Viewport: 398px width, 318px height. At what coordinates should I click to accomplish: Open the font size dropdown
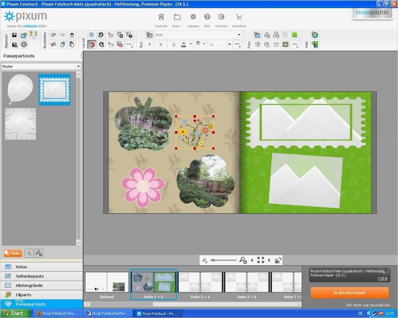pyautogui.click(x=229, y=45)
